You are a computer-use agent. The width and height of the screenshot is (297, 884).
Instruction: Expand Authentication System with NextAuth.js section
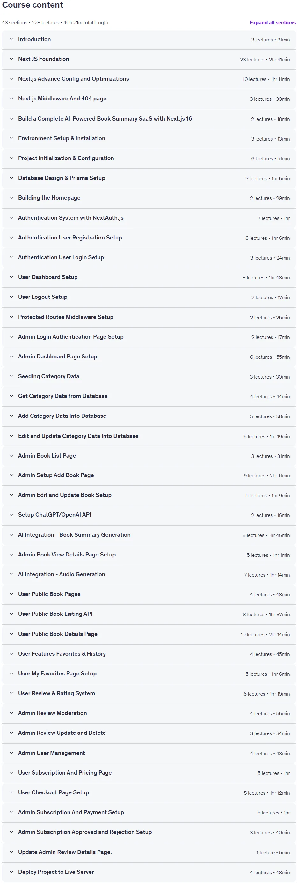149,218
